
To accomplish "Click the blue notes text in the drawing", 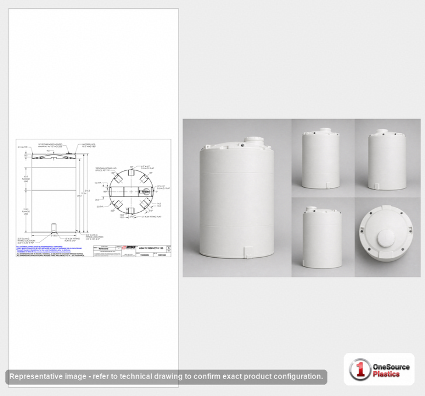I will [49, 249].
